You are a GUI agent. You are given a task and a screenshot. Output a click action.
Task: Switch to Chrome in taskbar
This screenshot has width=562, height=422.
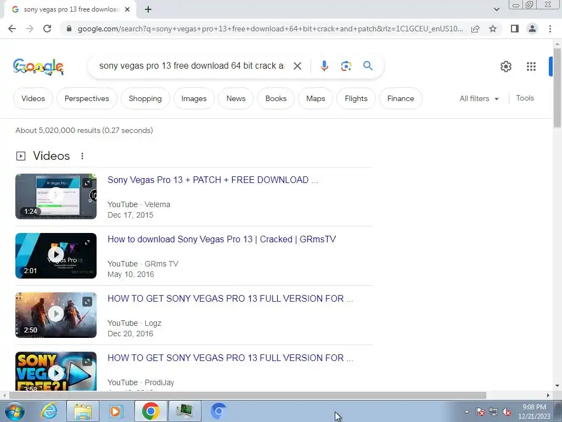pyautogui.click(x=151, y=411)
